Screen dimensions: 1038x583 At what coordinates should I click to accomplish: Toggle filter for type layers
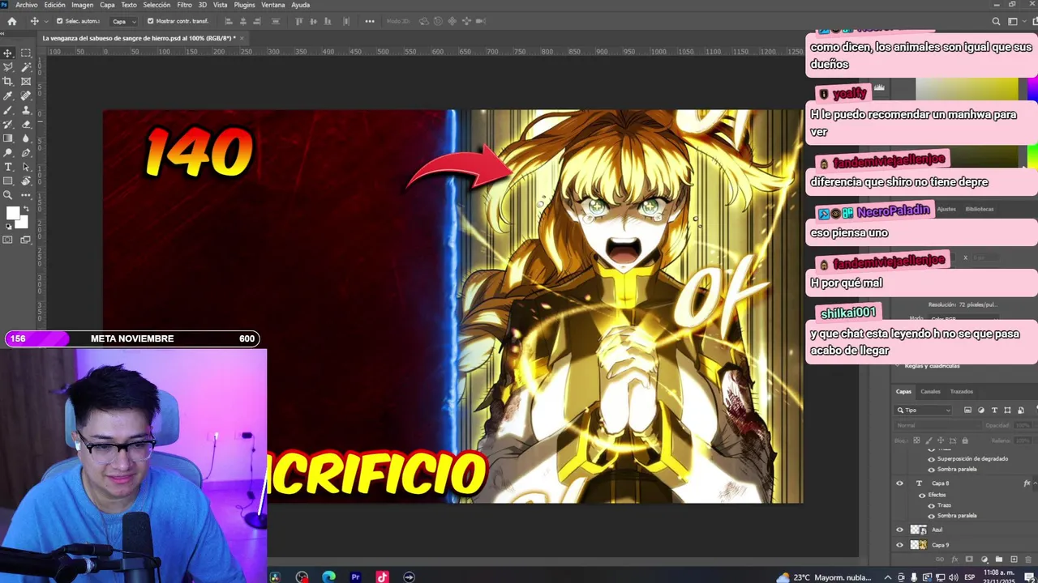coord(995,411)
